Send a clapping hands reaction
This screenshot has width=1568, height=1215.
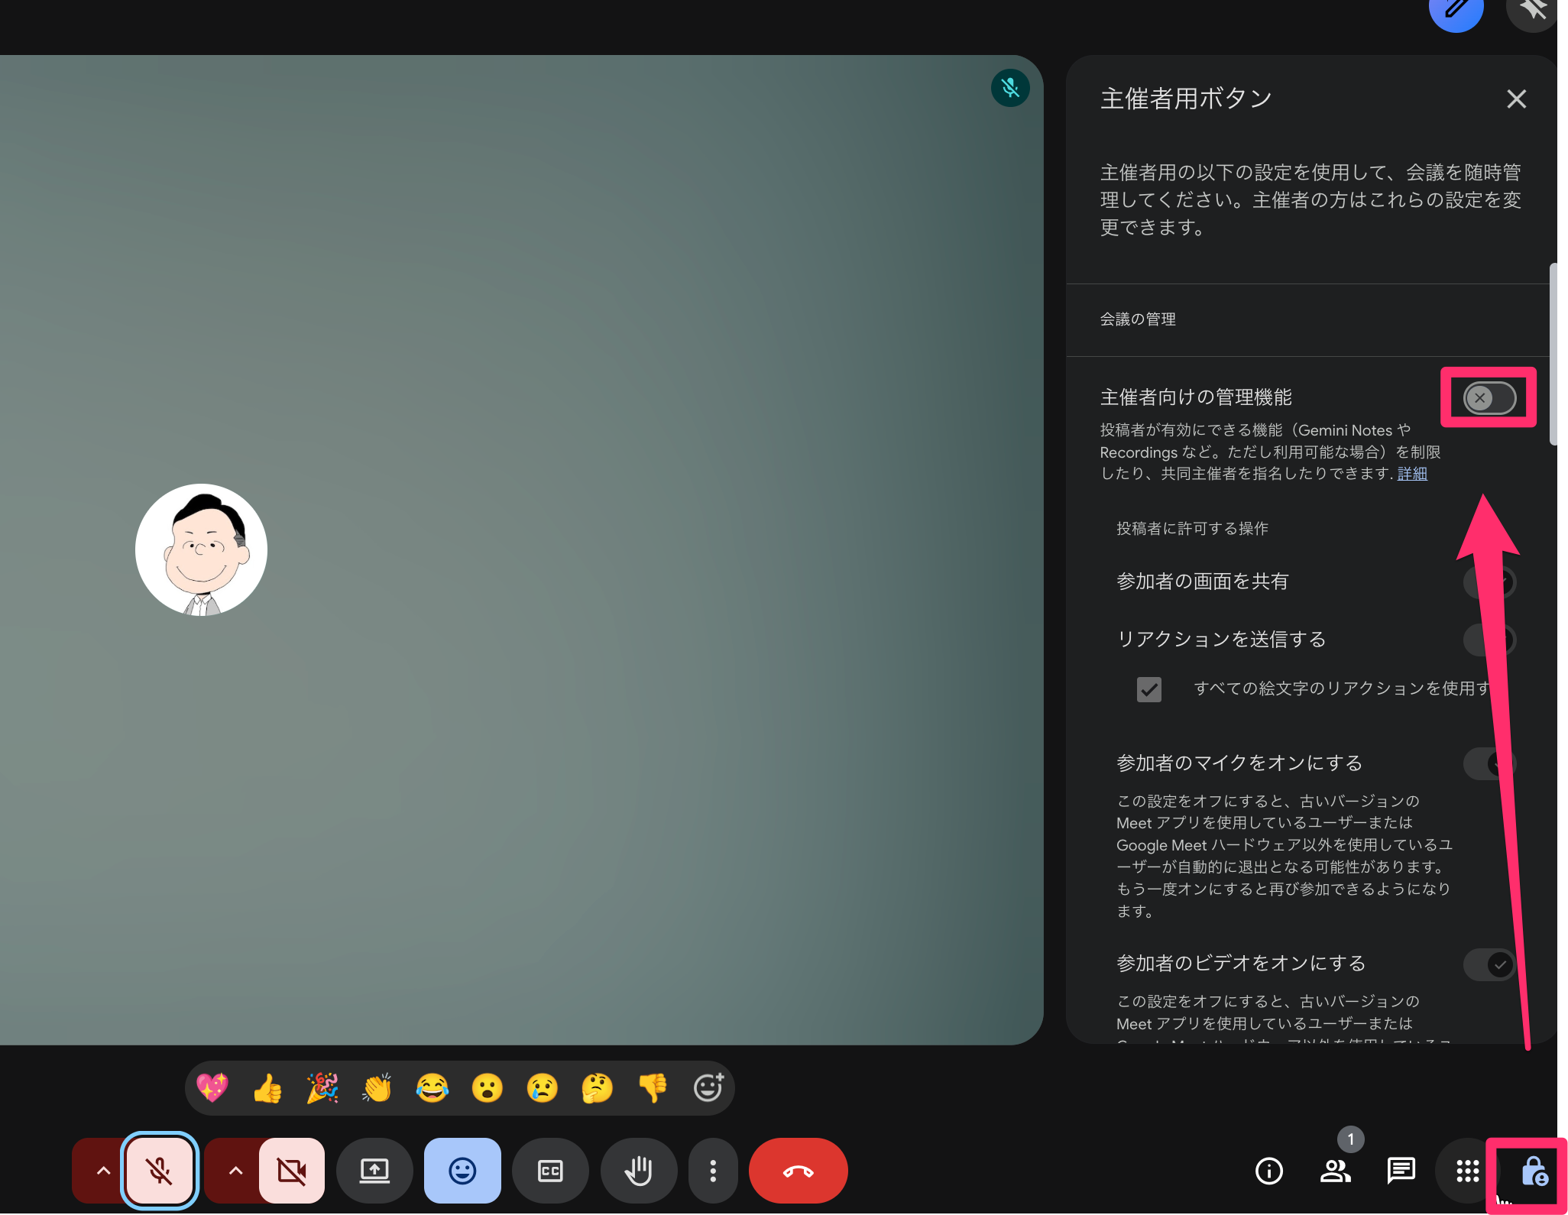click(x=377, y=1087)
